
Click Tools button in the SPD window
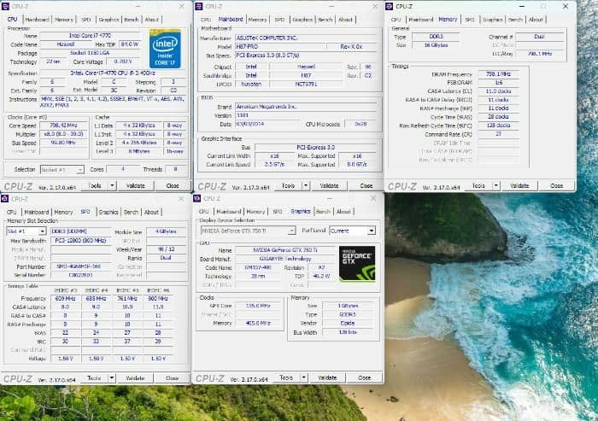94,378
